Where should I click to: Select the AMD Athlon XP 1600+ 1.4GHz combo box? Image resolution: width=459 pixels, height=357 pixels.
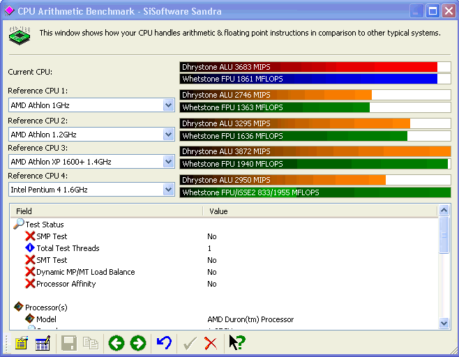[91, 162]
